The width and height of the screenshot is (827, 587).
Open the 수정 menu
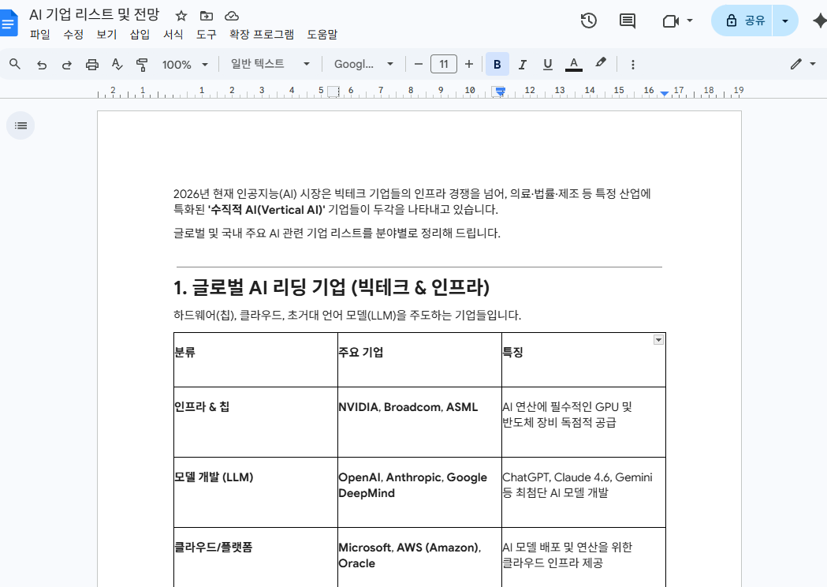point(73,35)
